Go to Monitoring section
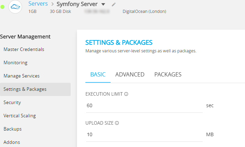245x147 pixels. pos(15,63)
